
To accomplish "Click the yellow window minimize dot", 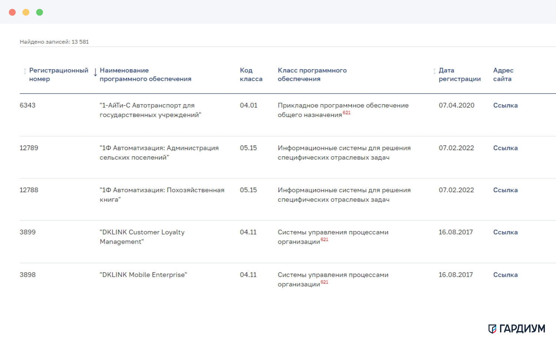I will pyautogui.click(x=26, y=12).
